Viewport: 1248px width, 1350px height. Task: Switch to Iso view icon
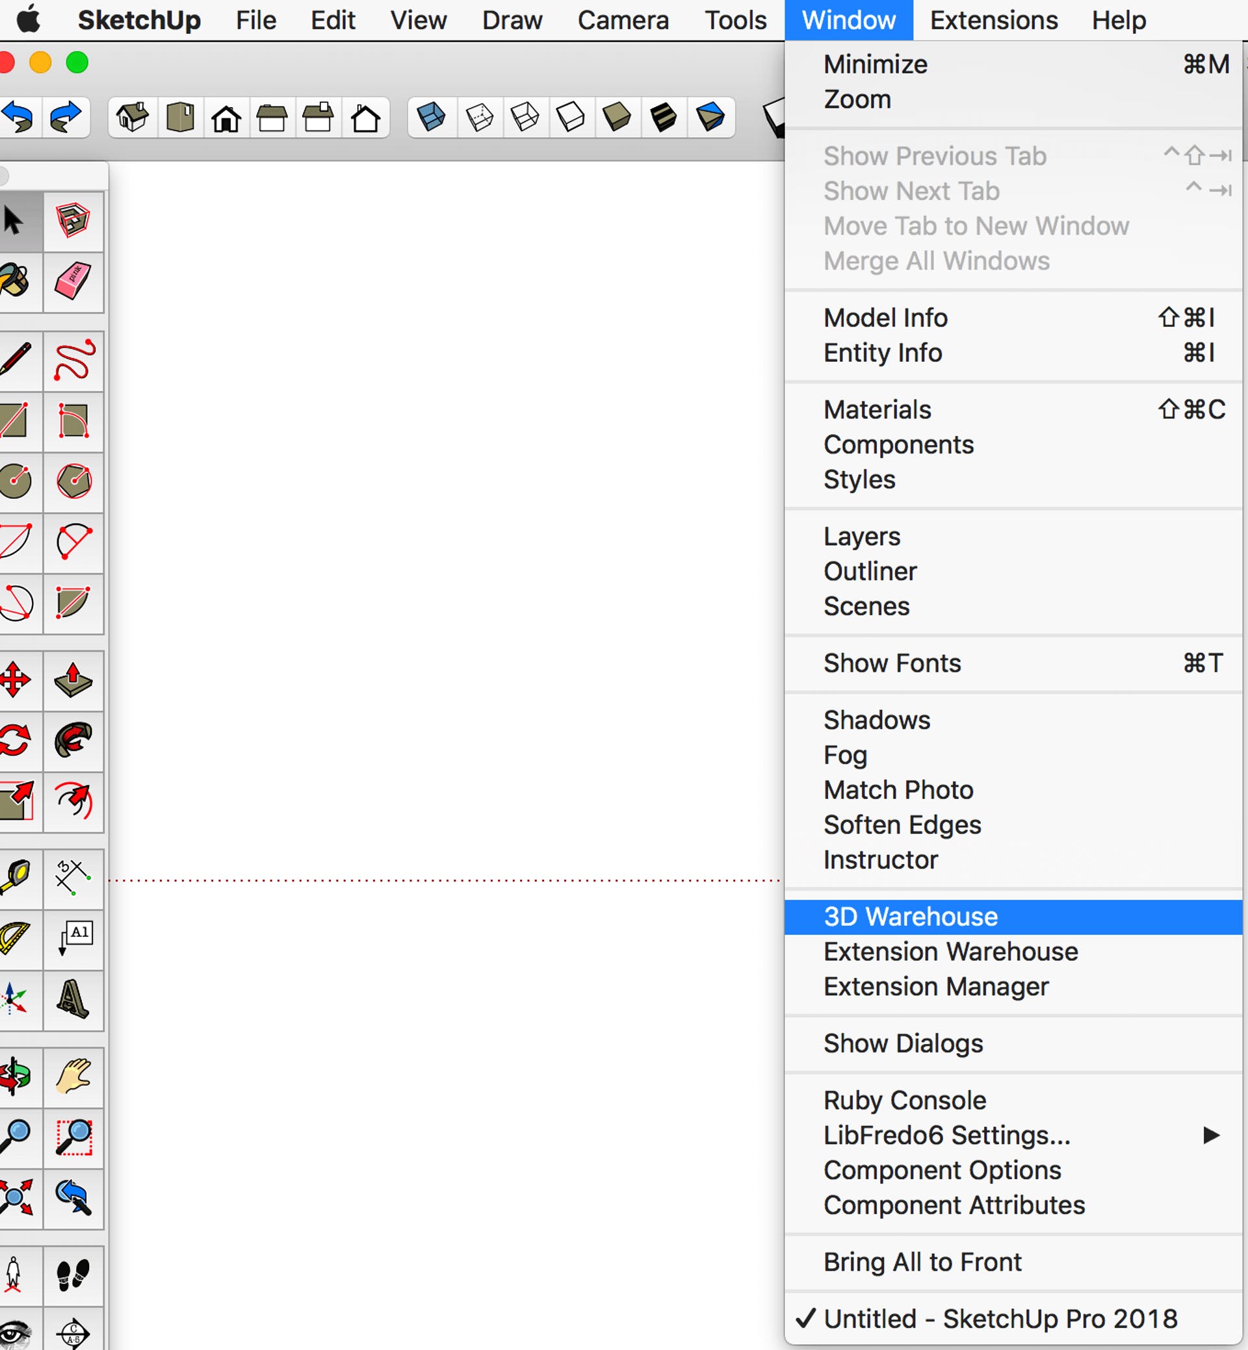pyautogui.click(x=133, y=118)
